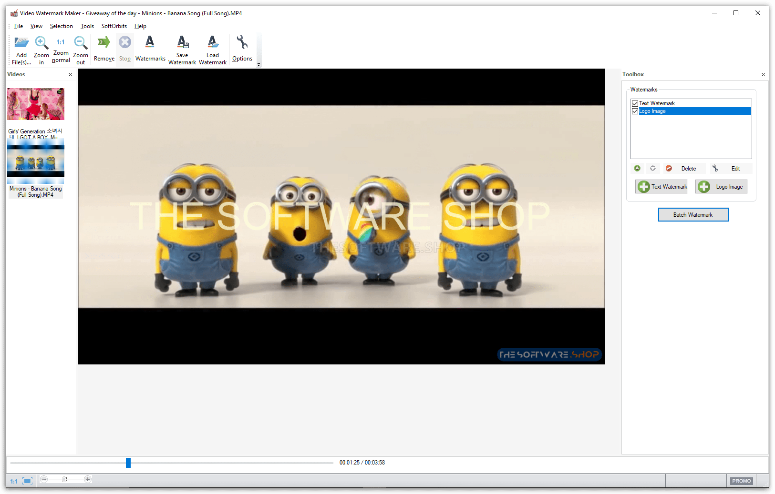
Task: Click the Zoom in magnifier icon
Action: [41, 43]
